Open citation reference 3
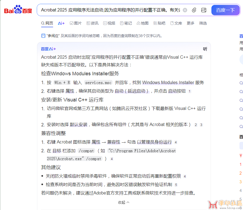This screenshot has height=210, width=243. click(x=201, y=125)
